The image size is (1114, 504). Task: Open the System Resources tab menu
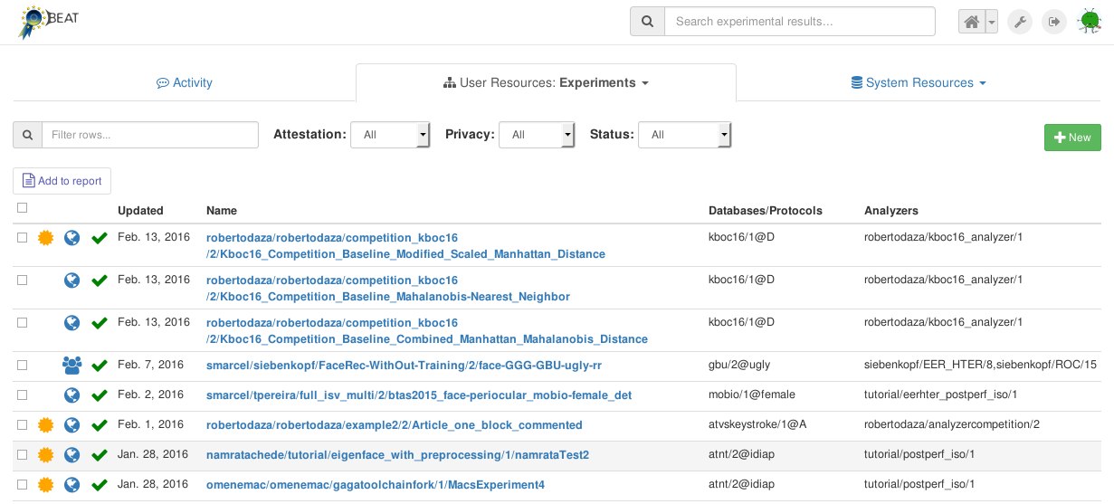[x=919, y=82]
